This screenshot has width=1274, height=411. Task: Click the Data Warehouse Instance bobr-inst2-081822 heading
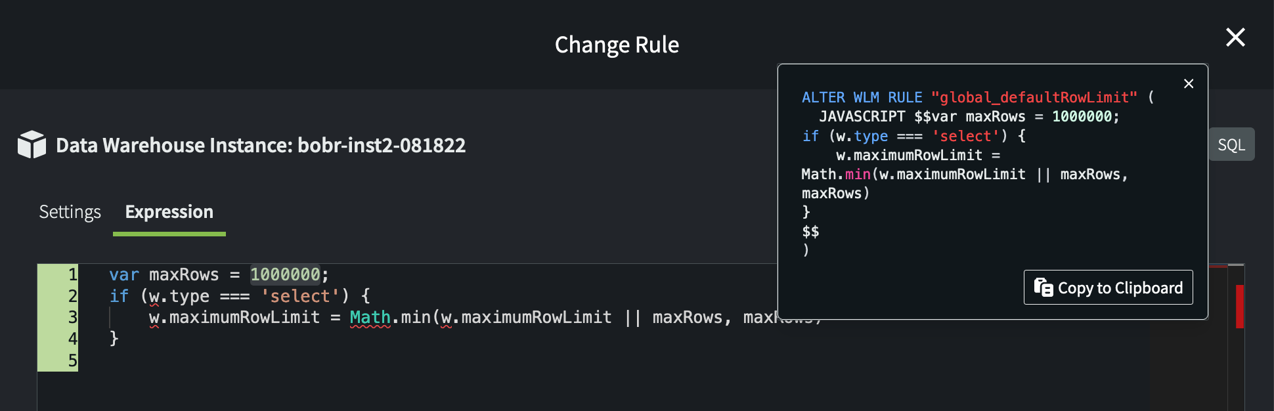(261, 145)
